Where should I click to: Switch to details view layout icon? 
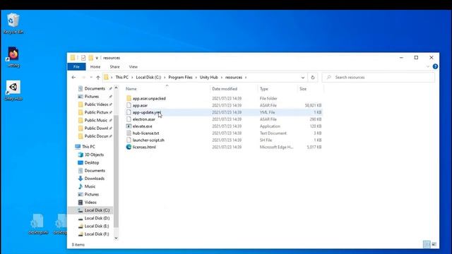pyautogui.click(x=427, y=244)
